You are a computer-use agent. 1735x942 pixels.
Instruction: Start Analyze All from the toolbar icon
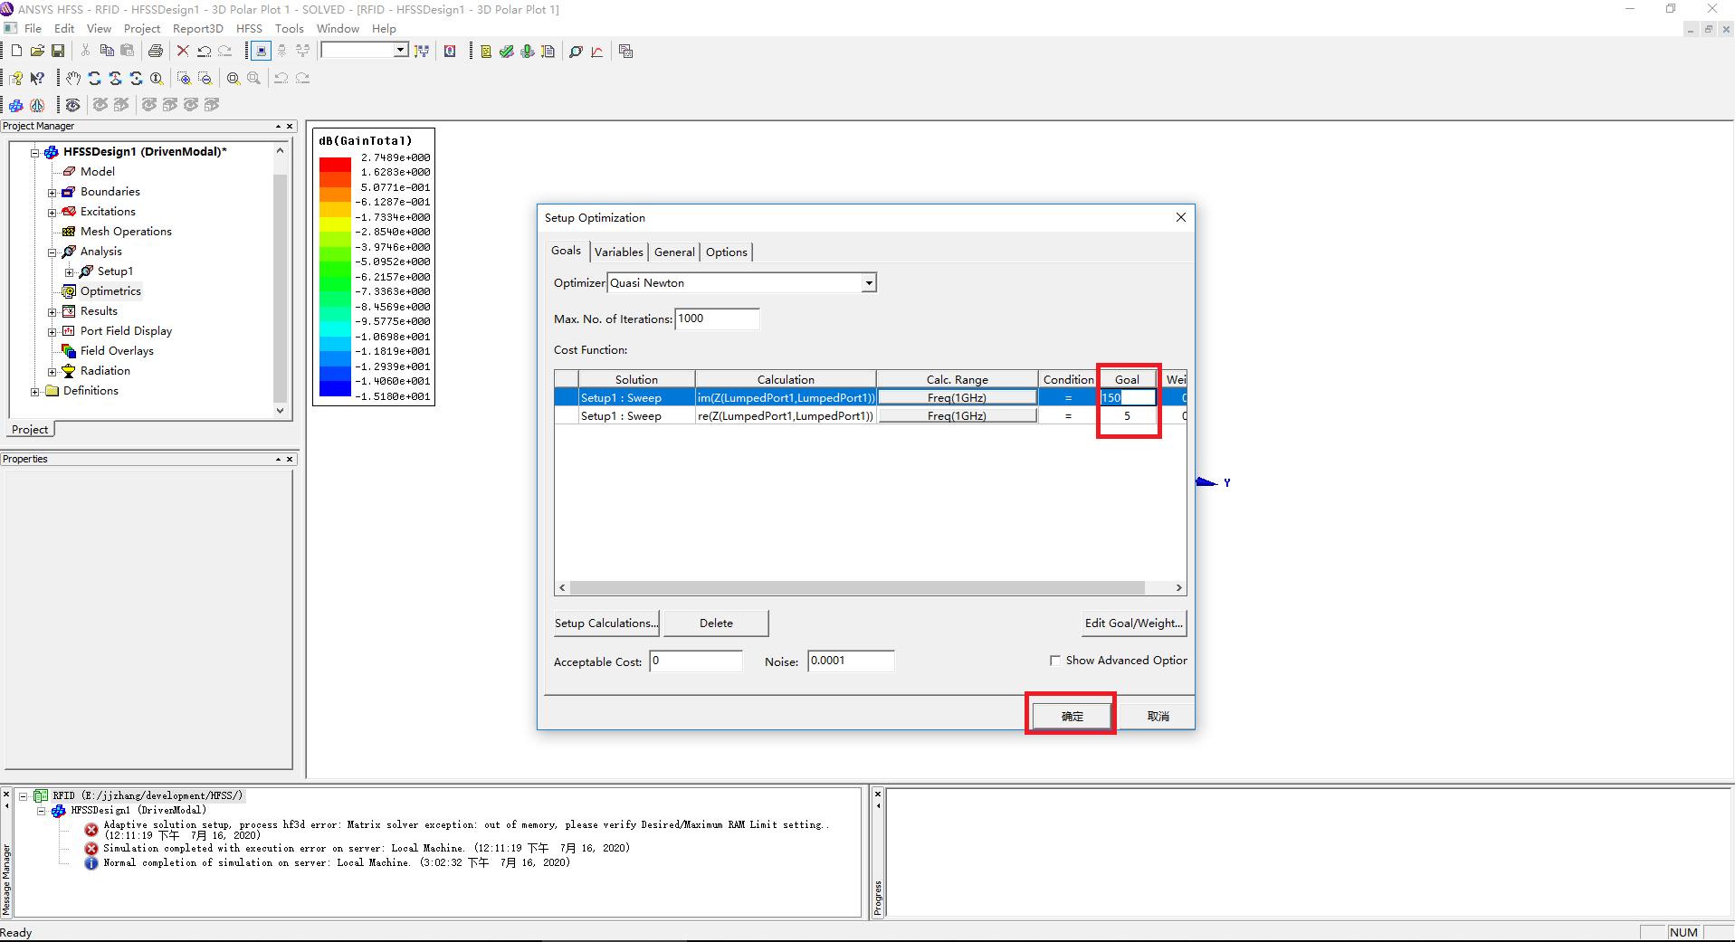(x=528, y=52)
